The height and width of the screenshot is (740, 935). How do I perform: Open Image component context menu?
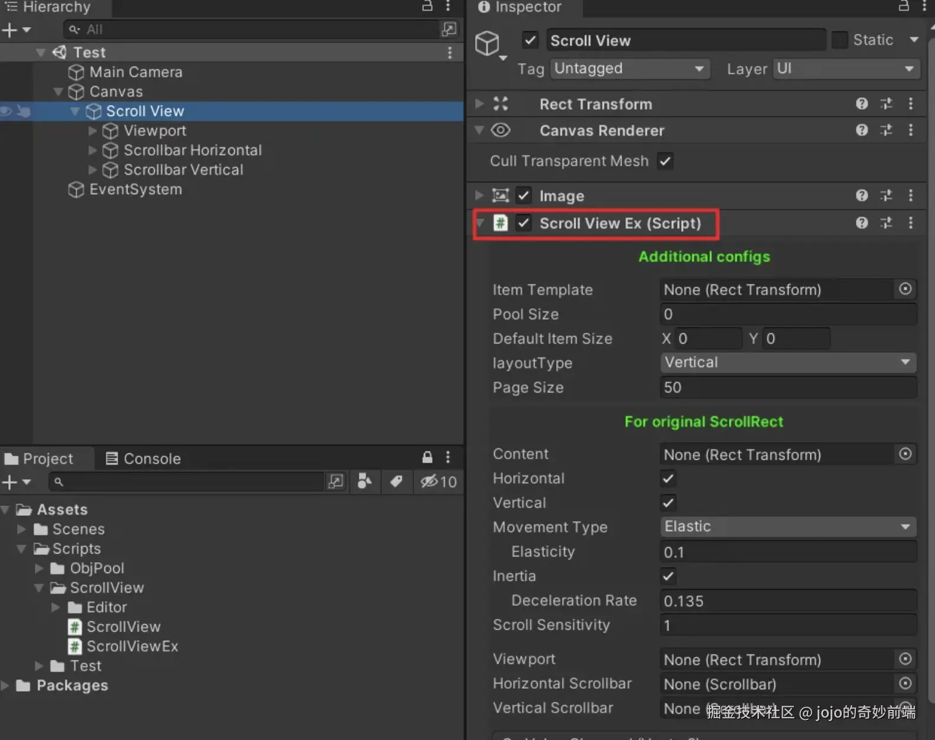pyautogui.click(x=911, y=195)
